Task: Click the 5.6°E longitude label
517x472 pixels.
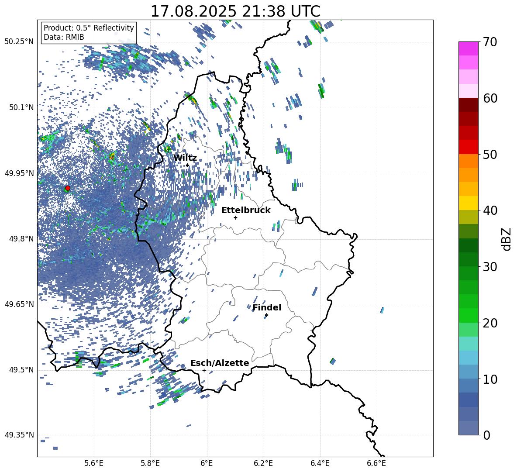Action: pyautogui.click(x=94, y=463)
